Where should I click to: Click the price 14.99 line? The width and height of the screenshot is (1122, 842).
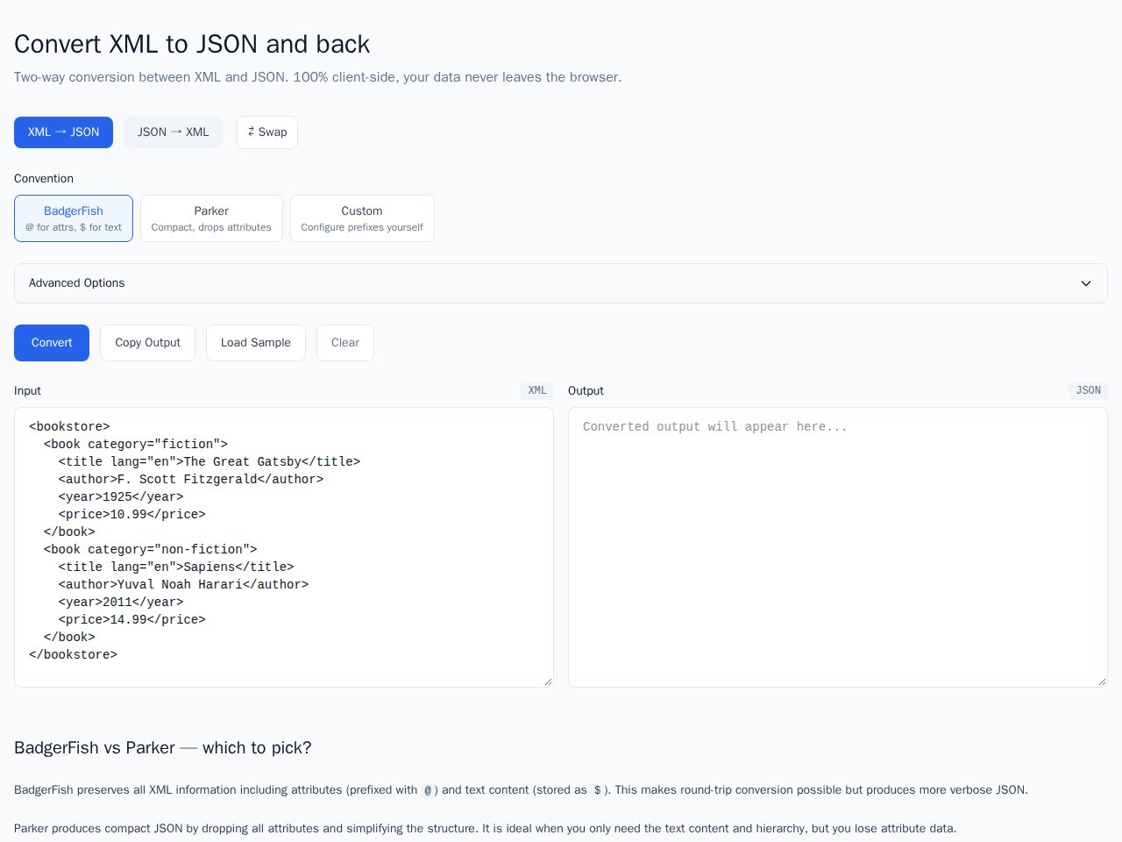point(131,619)
